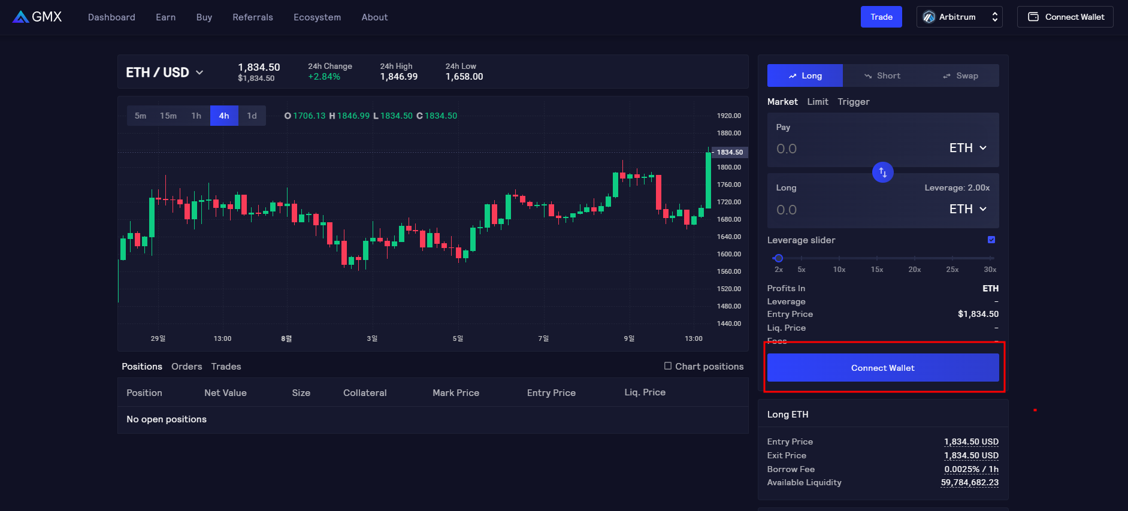This screenshot has height=511, width=1128.
Task: Select the Short tab
Action: [x=882, y=75]
